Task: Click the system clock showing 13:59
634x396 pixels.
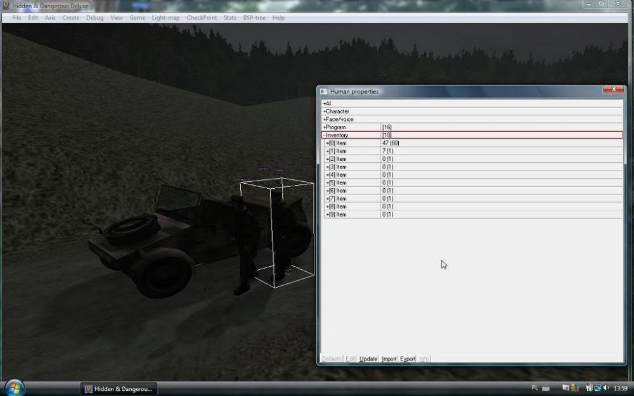Action: [x=621, y=388]
